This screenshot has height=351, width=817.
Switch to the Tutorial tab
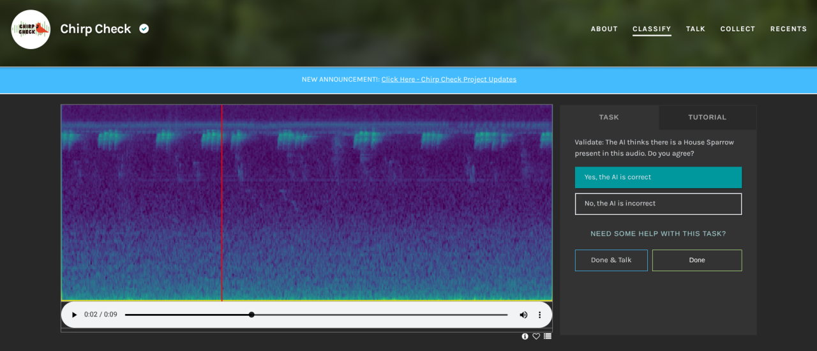(x=707, y=117)
